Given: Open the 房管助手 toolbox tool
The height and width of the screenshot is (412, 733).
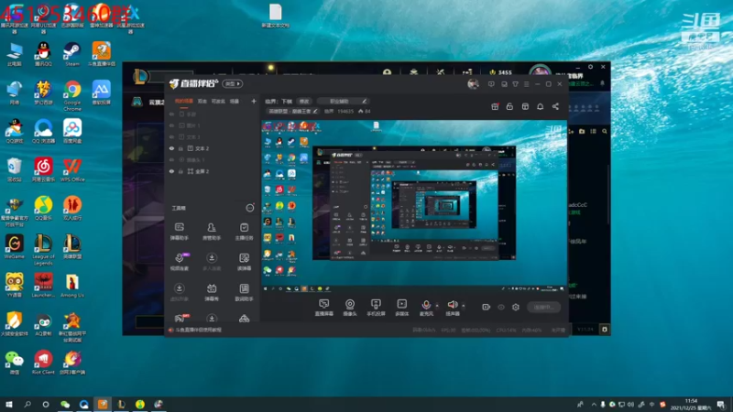Looking at the screenshot, I should coord(212,232).
